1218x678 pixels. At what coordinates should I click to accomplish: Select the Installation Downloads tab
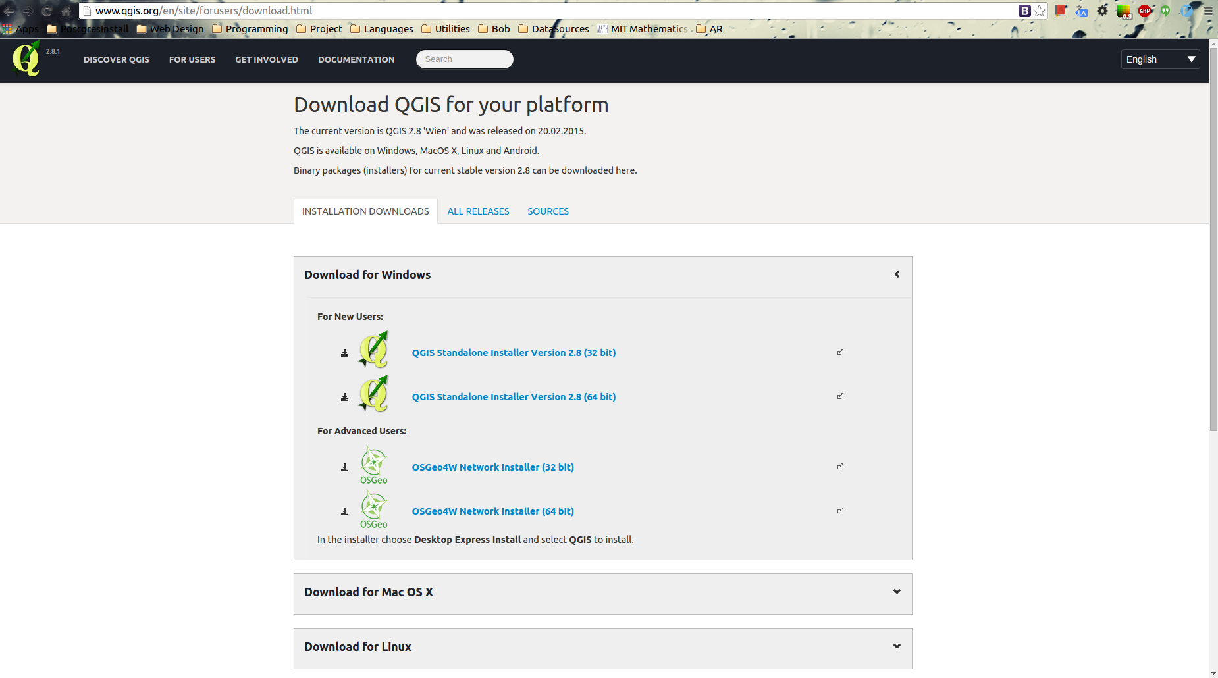(x=365, y=211)
